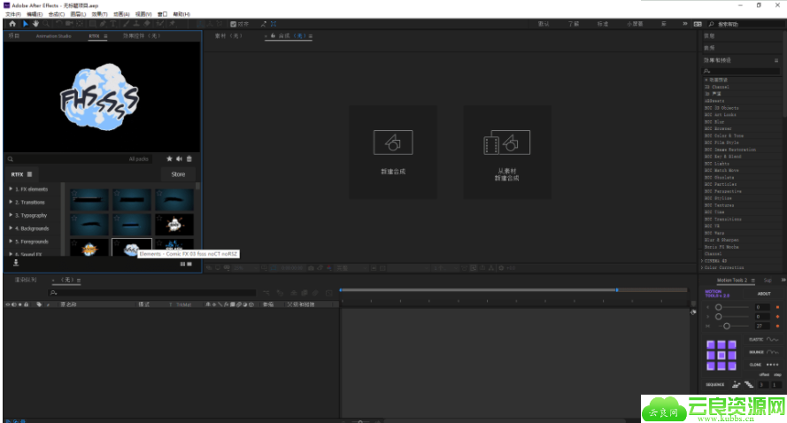This screenshot has width=787, height=423.
Task: Click the favorites star icon in RTFX
Action: pyautogui.click(x=169, y=159)
